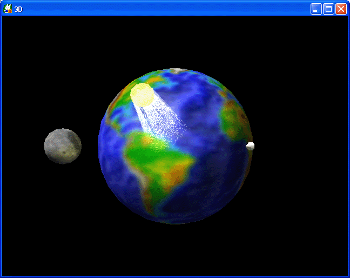
Task: Minimize the 3D window
Action: (316, 9)
